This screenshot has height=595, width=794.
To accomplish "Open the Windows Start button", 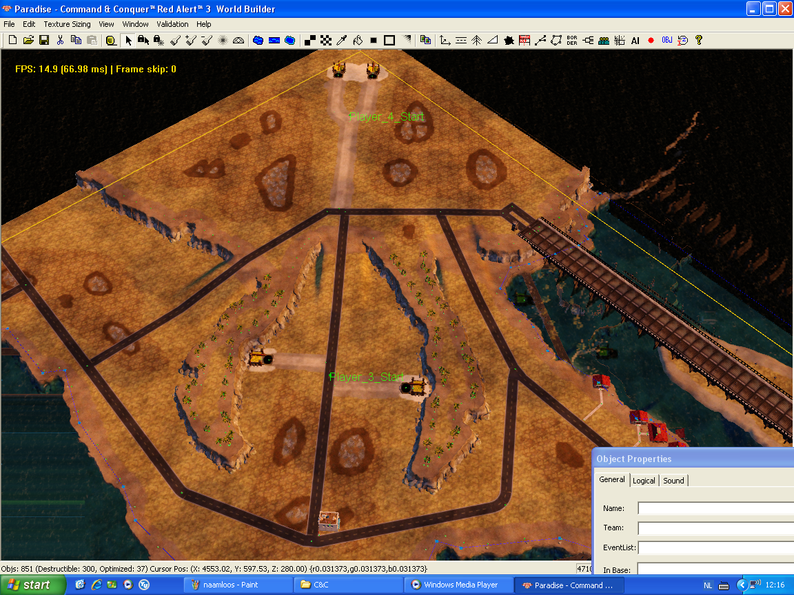I will (x=32, y=585).
